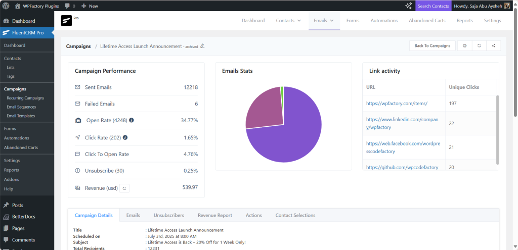
Task: Click the campaign settings gear icon button
Action: [x=465, y=46]
